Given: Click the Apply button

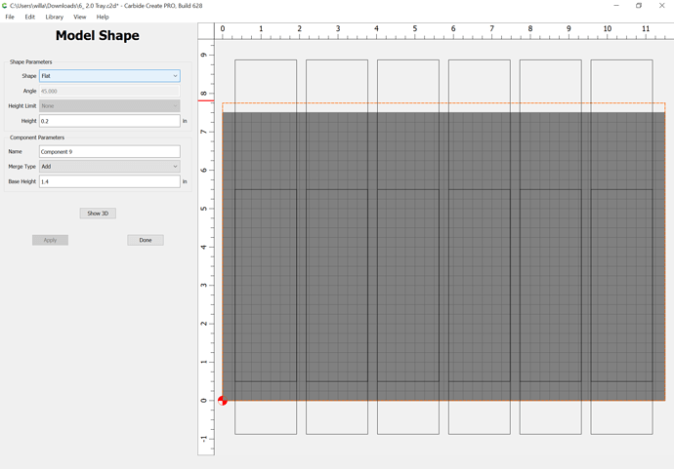Looking at the screenshot, I should point(50,240).
